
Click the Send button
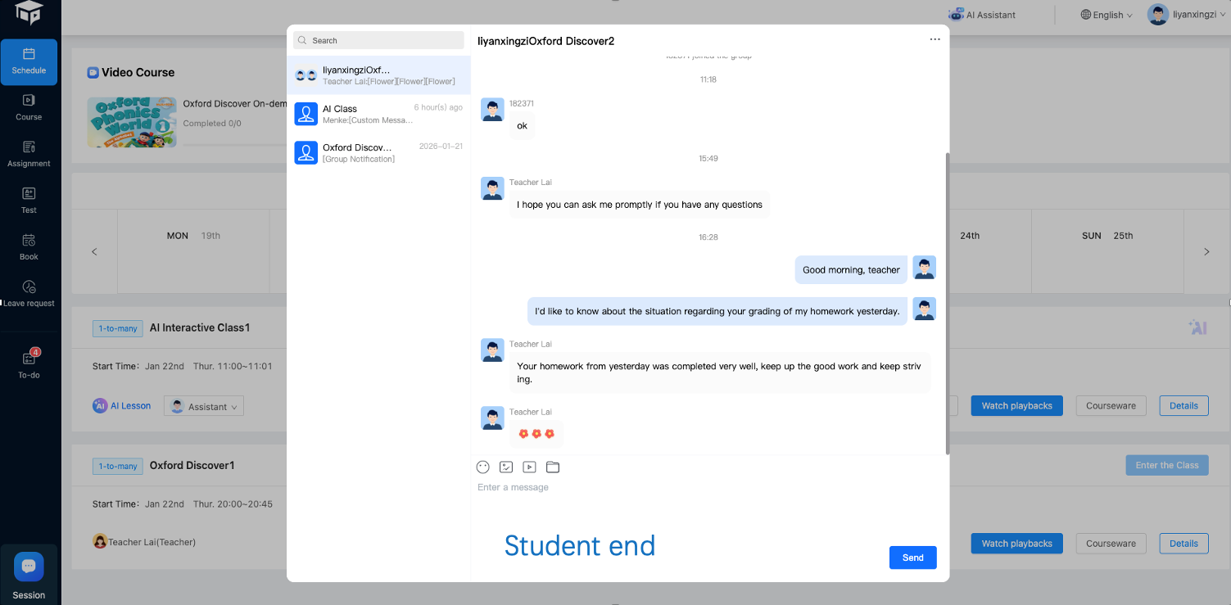912,558
